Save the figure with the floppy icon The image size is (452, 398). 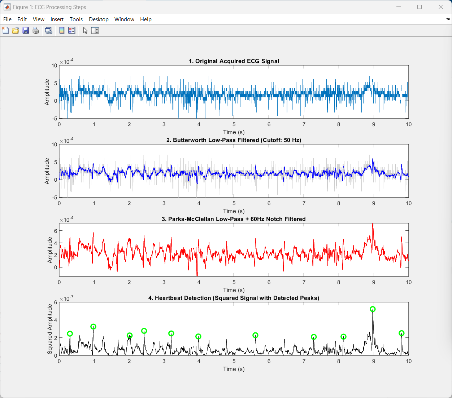pos(26,30)
